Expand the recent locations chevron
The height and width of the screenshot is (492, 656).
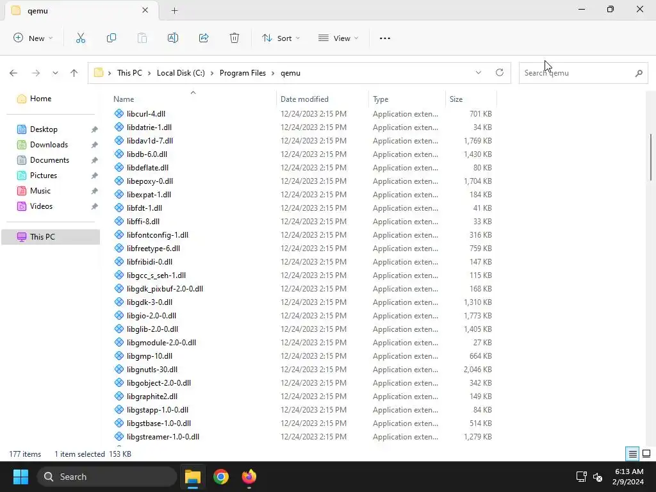(x=55, y=73)
